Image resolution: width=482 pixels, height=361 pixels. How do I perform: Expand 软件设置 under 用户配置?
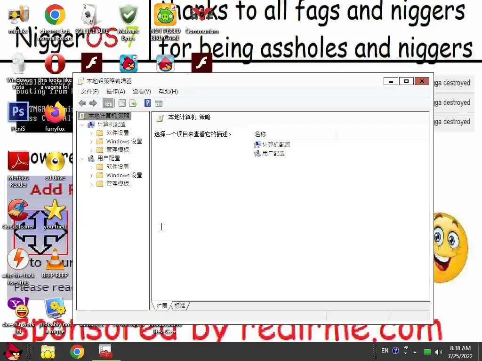[x=91, y=167]
